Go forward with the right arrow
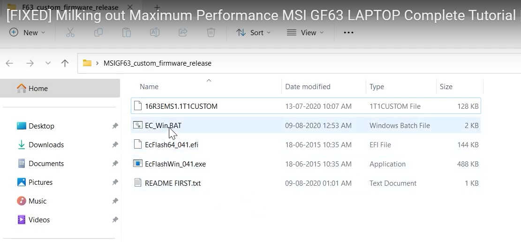 30,63
